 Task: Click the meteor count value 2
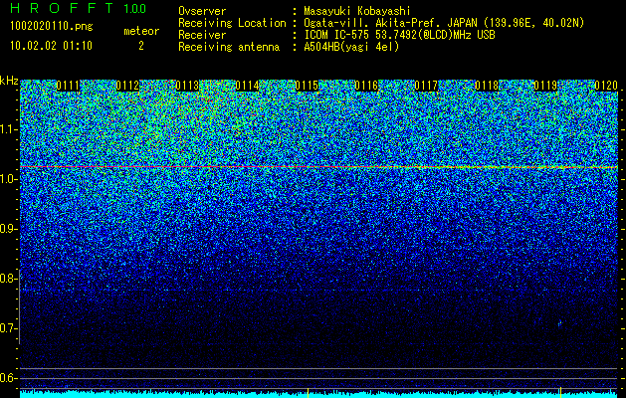[x=141, y=46]
